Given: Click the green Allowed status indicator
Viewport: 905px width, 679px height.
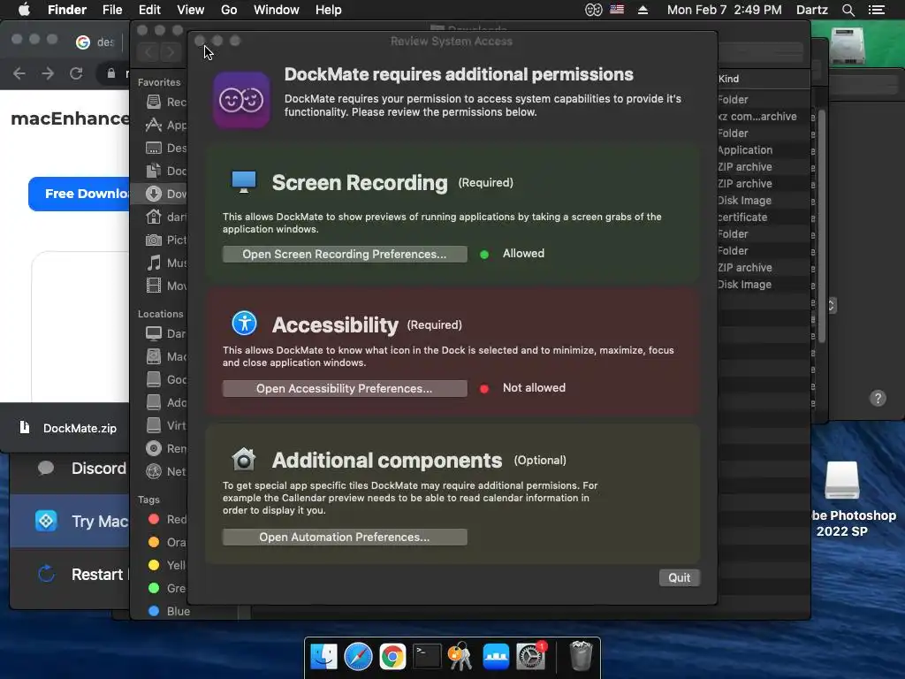Looking at the screenshot, I should click(484, 254).
